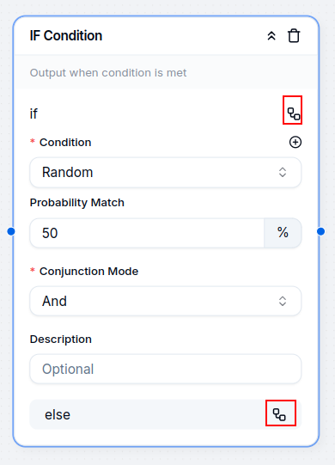Click the if branch label
335x465 pixels.
click(x=33, y=113)
